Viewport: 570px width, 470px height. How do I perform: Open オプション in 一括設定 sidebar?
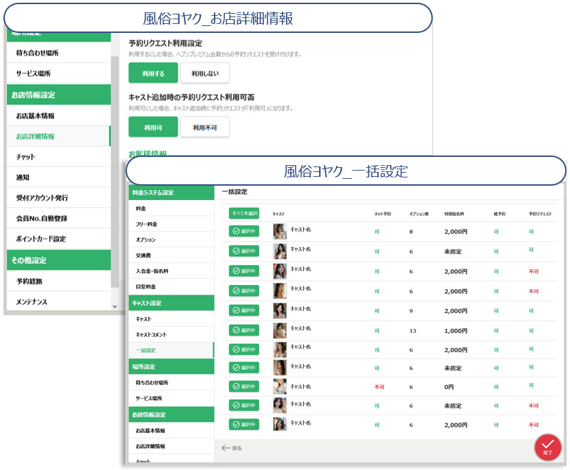[x=171, y=240]
